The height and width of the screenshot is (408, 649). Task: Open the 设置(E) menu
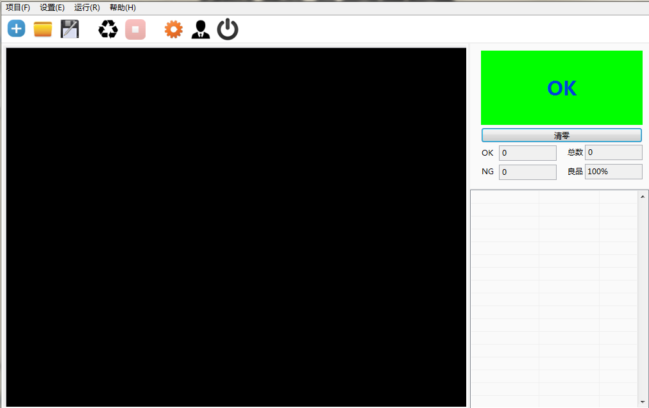(52, 8)
